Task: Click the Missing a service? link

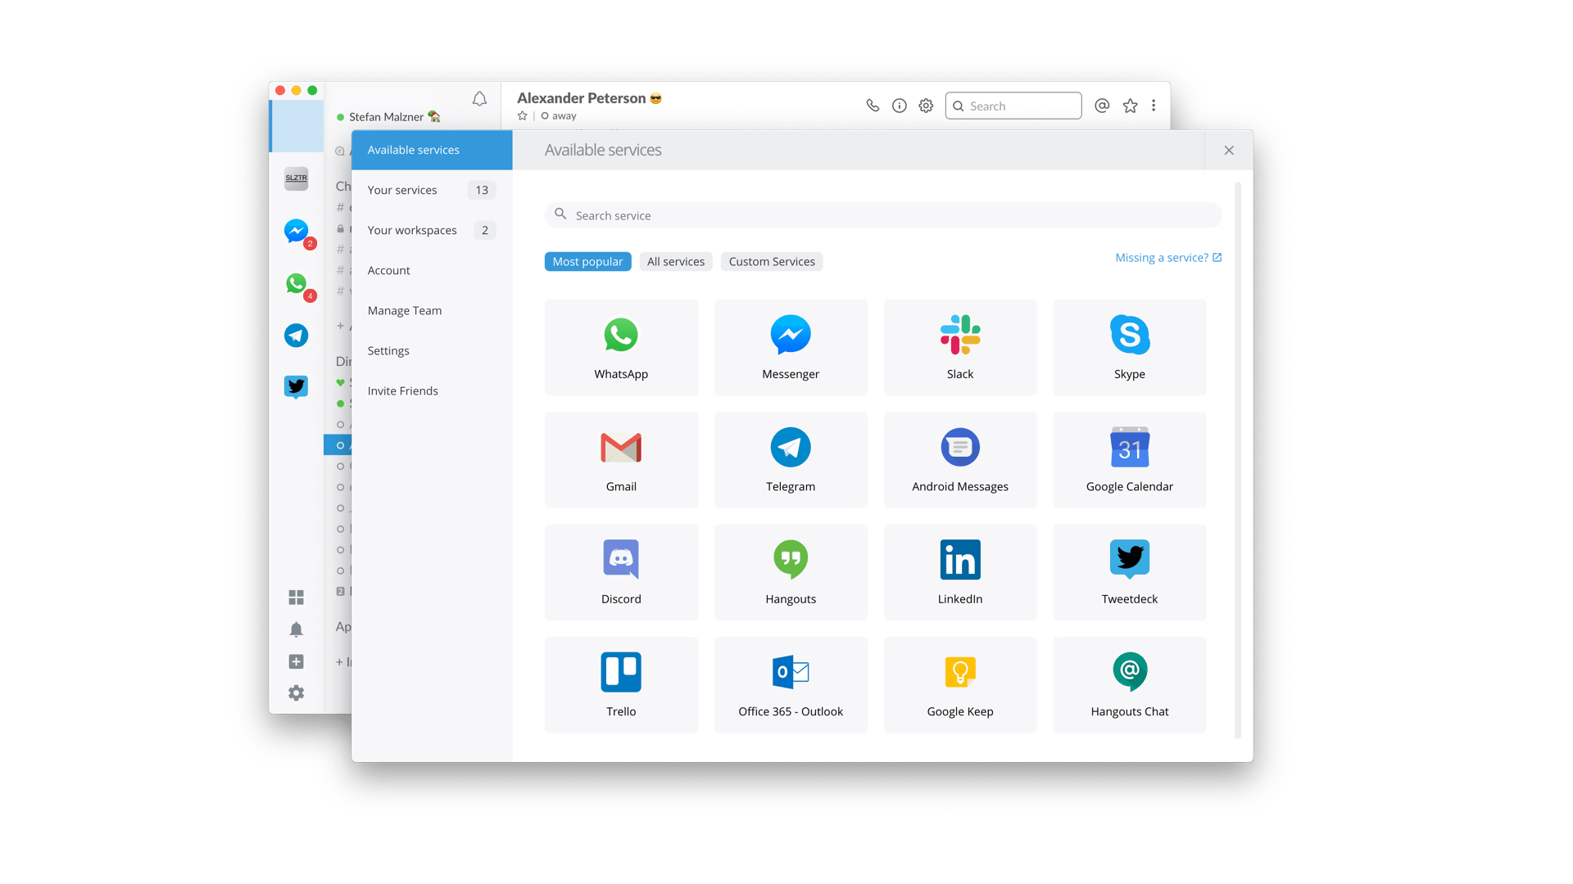Action: click(1167, 257)
